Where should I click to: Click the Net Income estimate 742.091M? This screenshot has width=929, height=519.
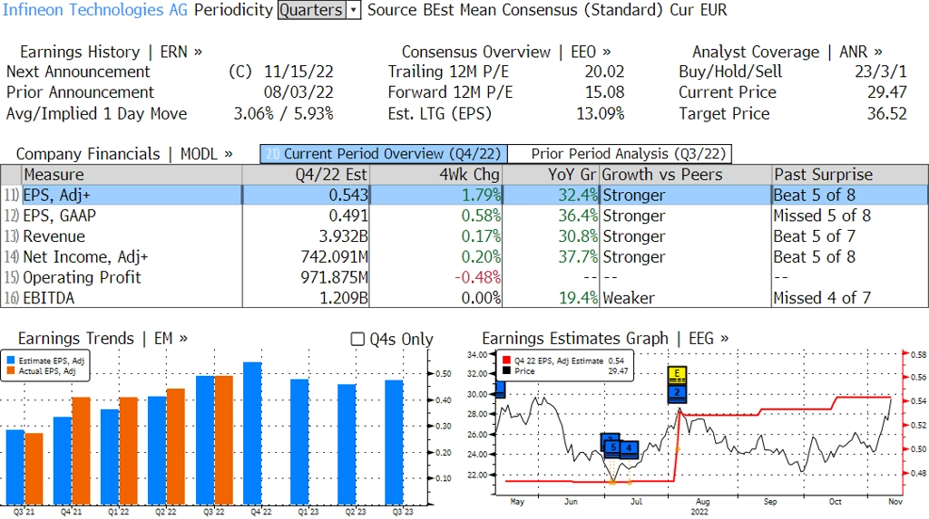(x=334, y=257)
